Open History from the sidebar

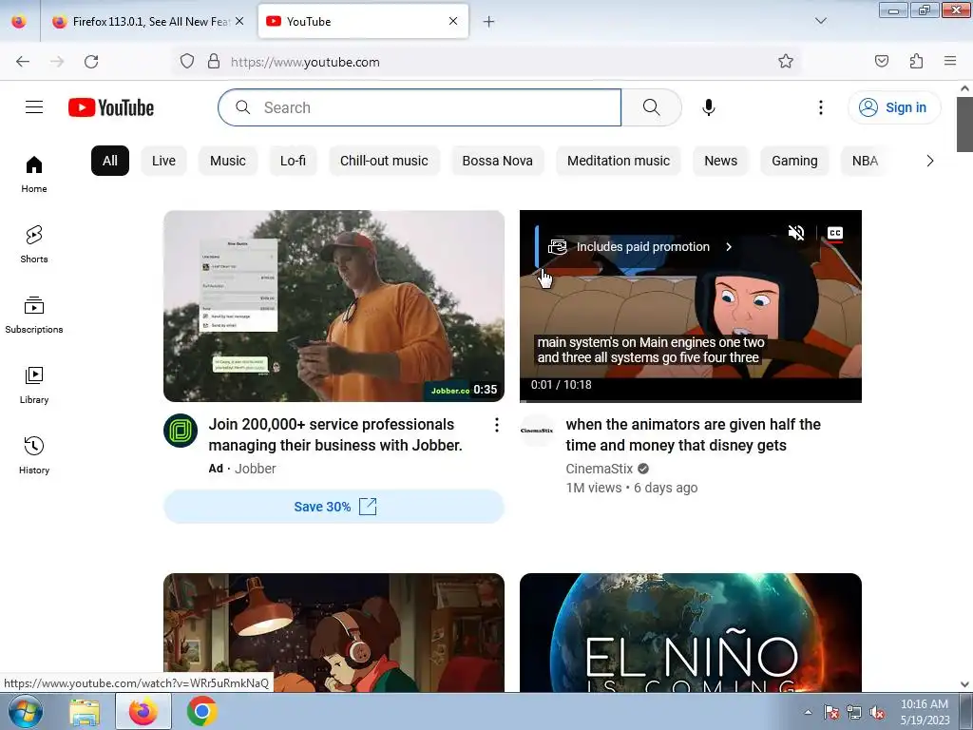[x=34, y=455]
